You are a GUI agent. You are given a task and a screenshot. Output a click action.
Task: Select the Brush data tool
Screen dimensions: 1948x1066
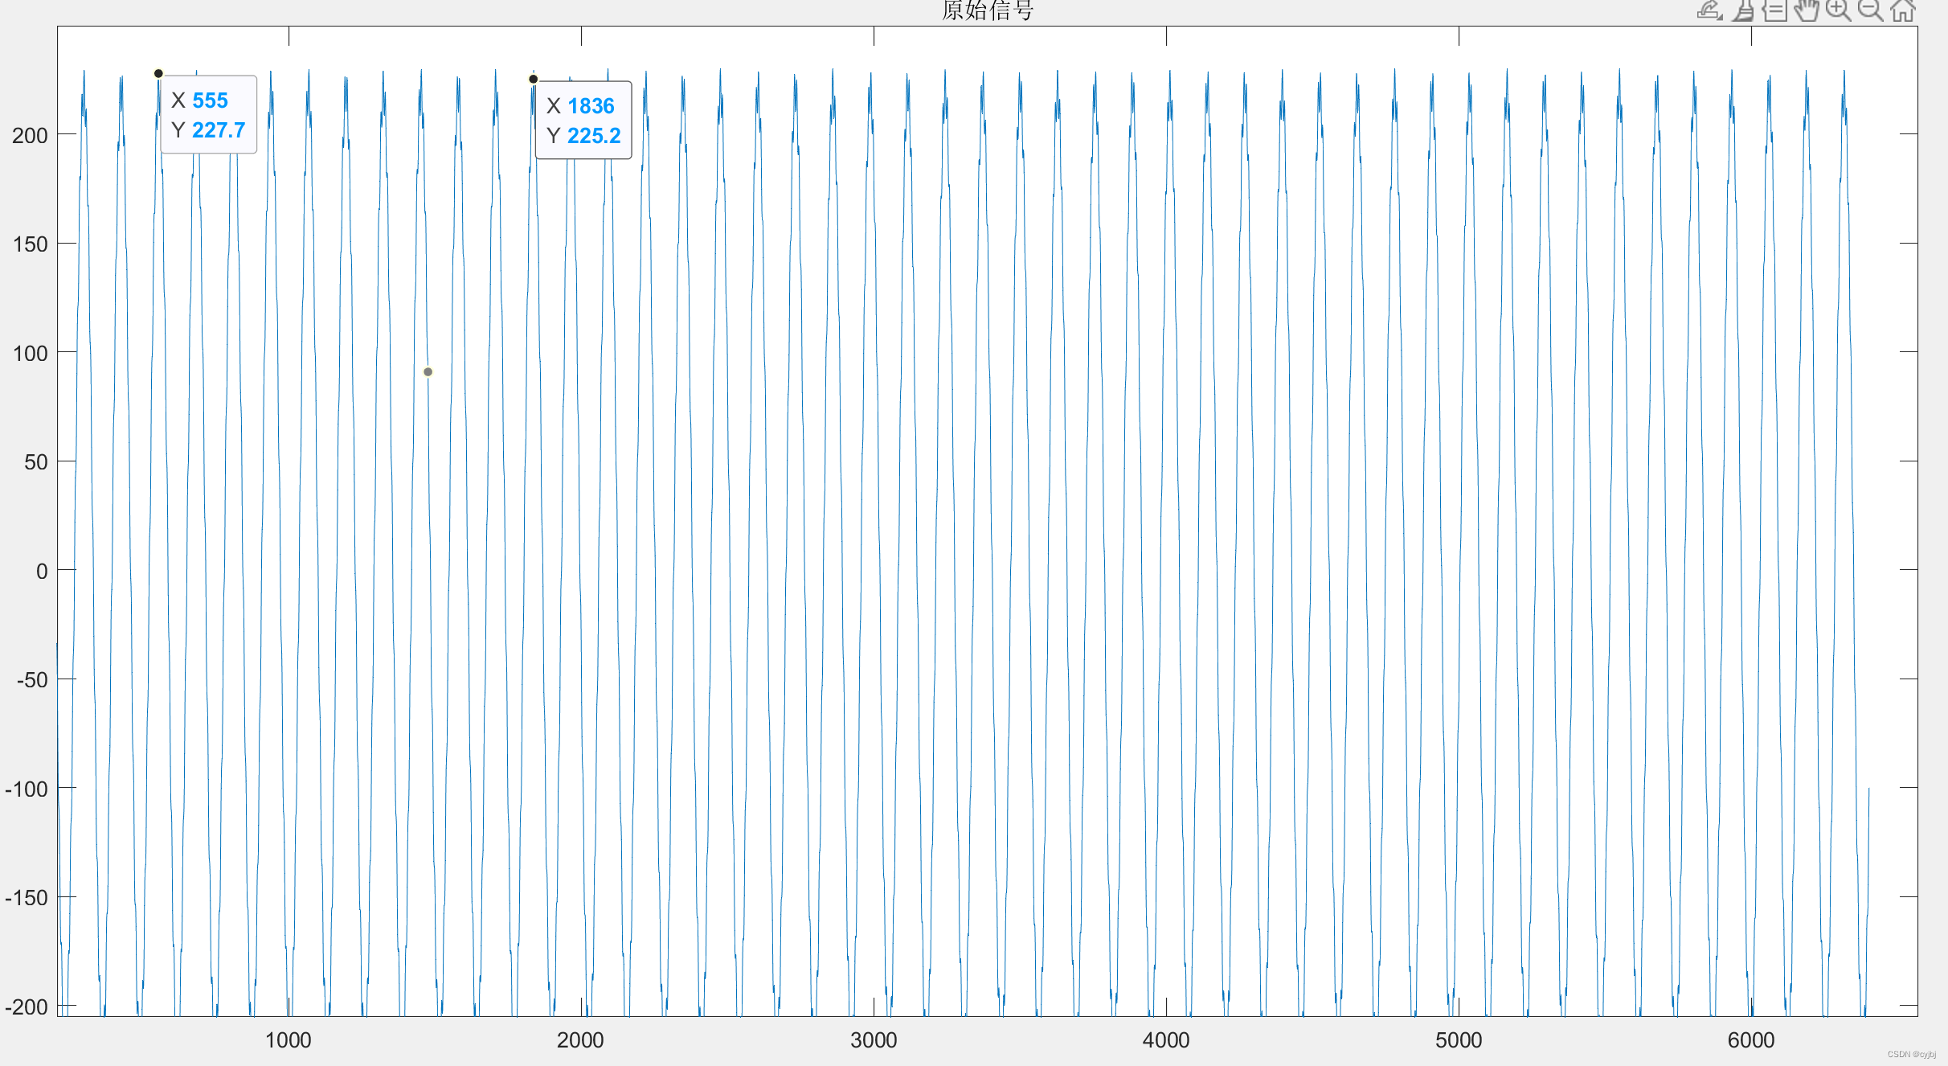coord(1742,10)
